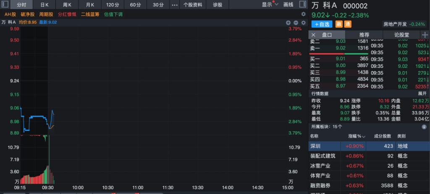This screenshot has height=194, width=430.
Task: Click the buy/sell ratio red-green bar
Action: coord(339,54)
